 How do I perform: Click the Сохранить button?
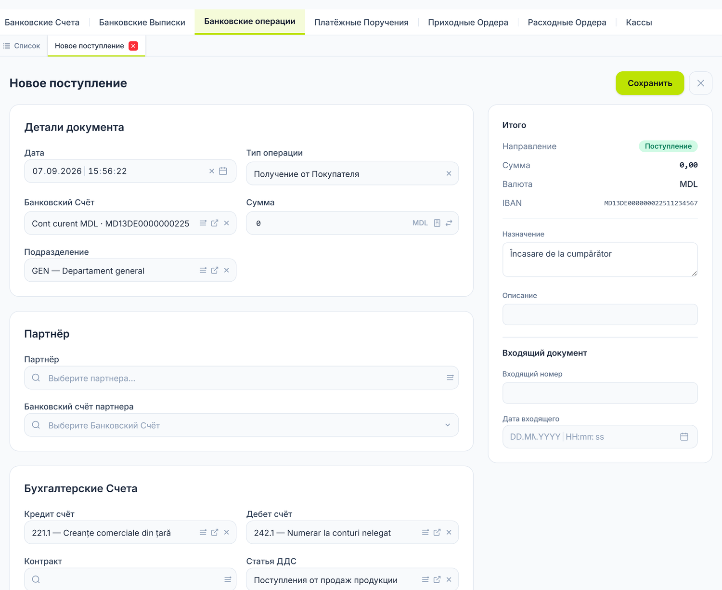650,83
